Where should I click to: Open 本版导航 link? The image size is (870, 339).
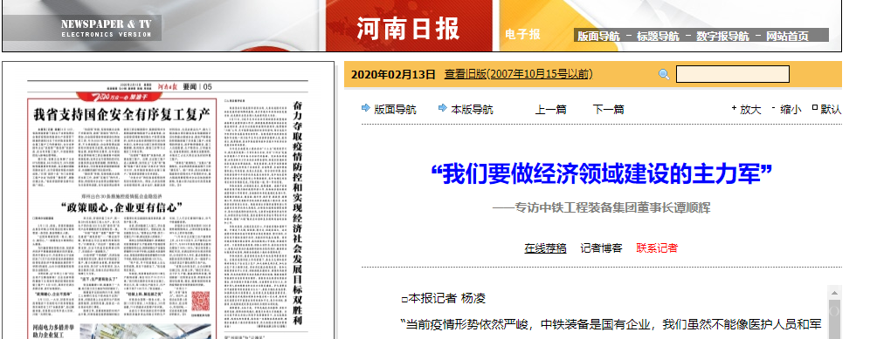[x=473, y=110]
